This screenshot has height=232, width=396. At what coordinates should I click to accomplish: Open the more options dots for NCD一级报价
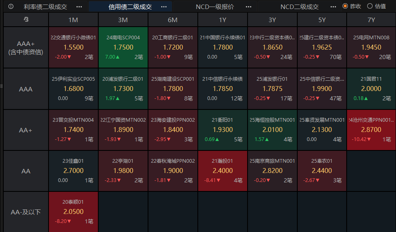point(248,7)
